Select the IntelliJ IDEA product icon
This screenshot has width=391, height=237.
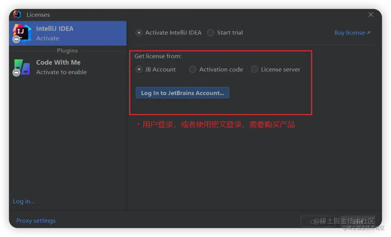click(22, 33)
